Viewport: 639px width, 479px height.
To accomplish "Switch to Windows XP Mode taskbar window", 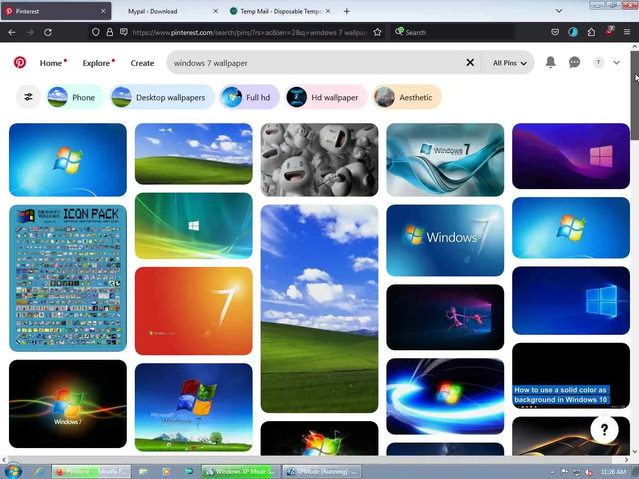I will (x=241, y=472).
